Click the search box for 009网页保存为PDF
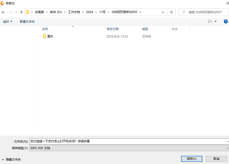229x164 pixels. click(x=204, y=12)
